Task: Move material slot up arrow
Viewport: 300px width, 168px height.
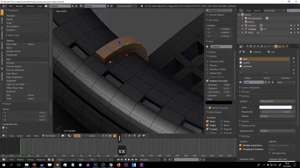Action: point(293,70)
